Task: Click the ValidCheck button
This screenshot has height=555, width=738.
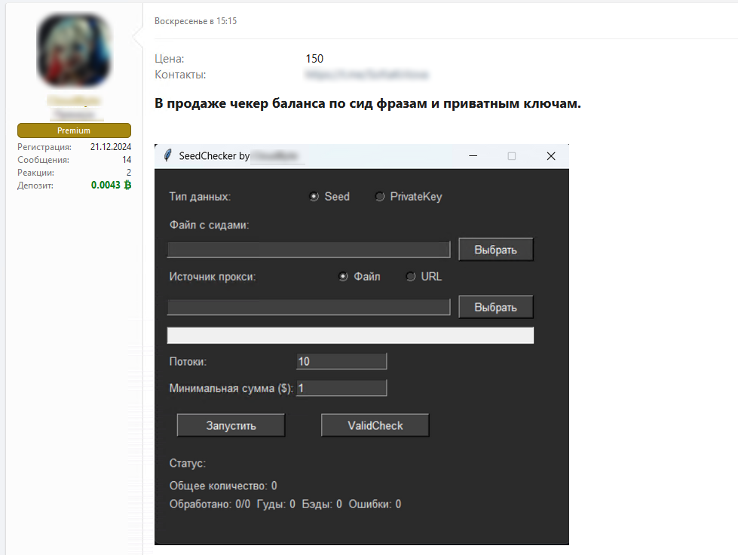Action: tap(375, 425)
